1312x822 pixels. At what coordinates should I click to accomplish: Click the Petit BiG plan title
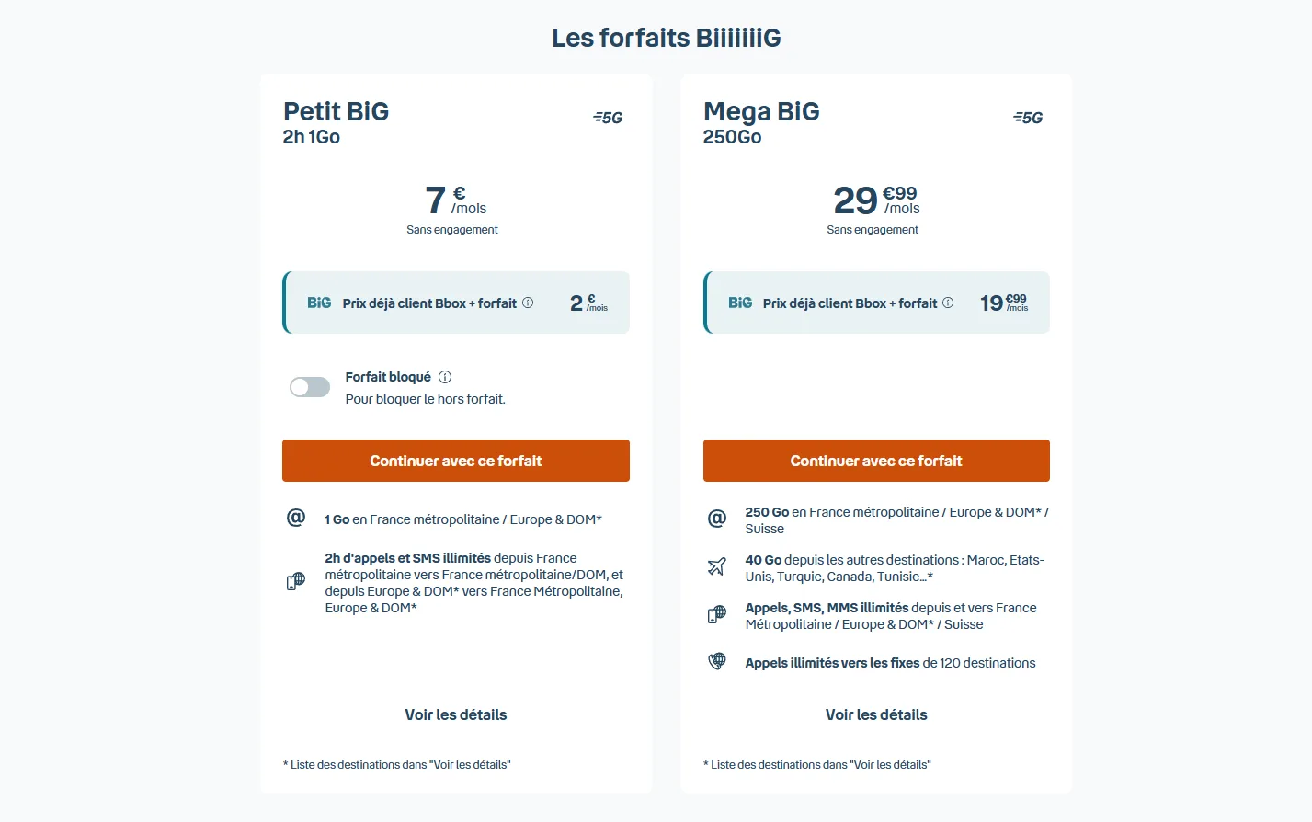[336, 111]
